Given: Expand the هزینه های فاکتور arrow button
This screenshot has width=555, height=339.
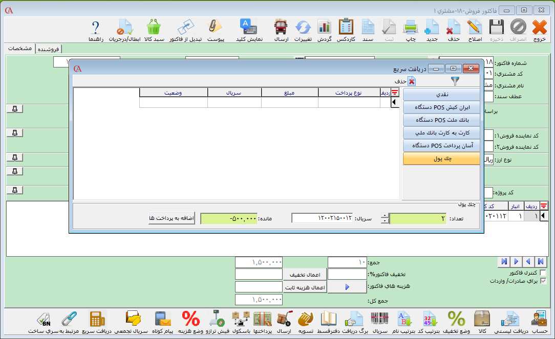Looking at the screenshot, I should coord(347,287).
